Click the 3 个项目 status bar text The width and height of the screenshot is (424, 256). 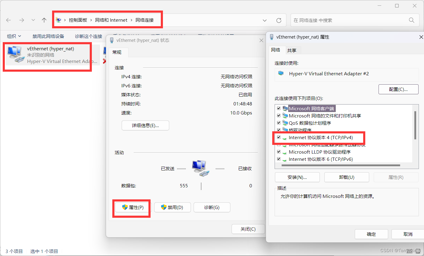coord(14,251)
